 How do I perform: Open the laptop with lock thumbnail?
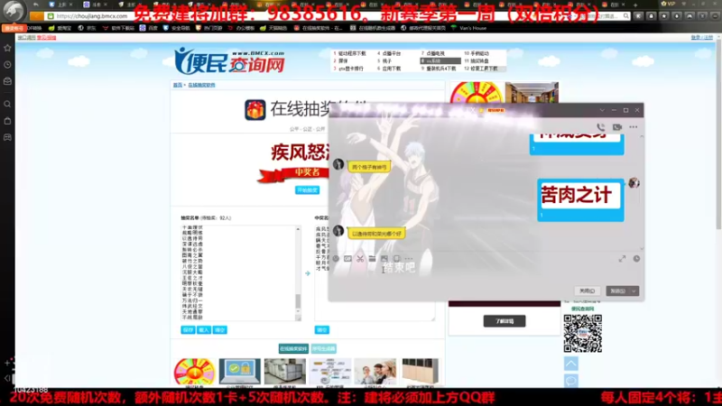239,371
